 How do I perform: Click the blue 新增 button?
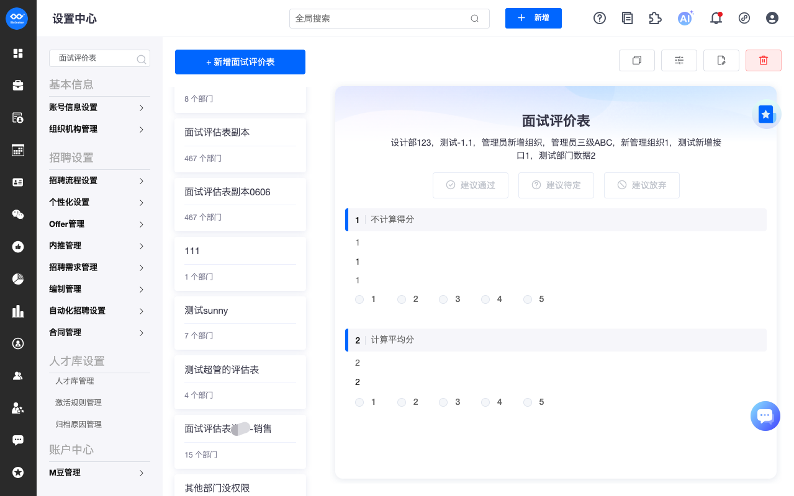[533, 18]
